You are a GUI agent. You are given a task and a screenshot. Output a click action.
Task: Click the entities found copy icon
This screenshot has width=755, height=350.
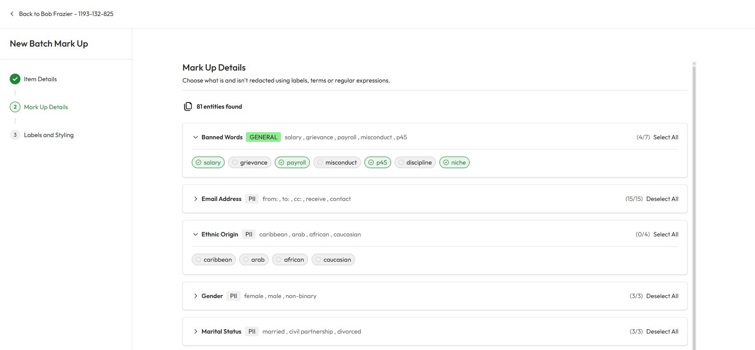[x=188, y=106]
